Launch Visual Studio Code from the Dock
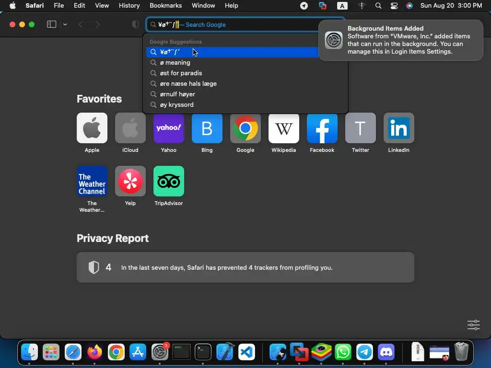491x368 pixels. pyautogui.click(x=246, y=352)
